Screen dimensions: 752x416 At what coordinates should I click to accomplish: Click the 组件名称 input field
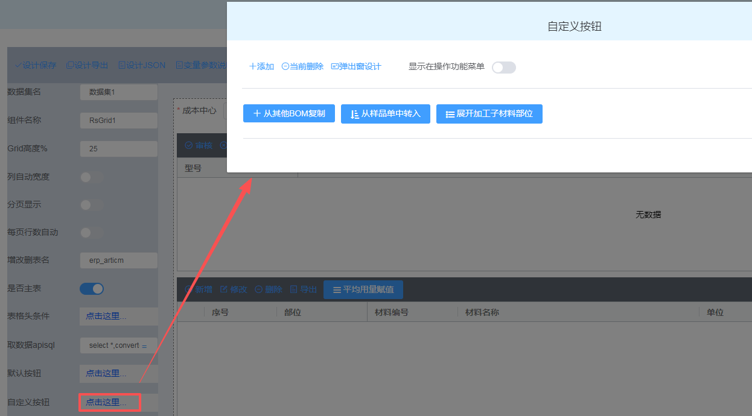tap(118, 121)
